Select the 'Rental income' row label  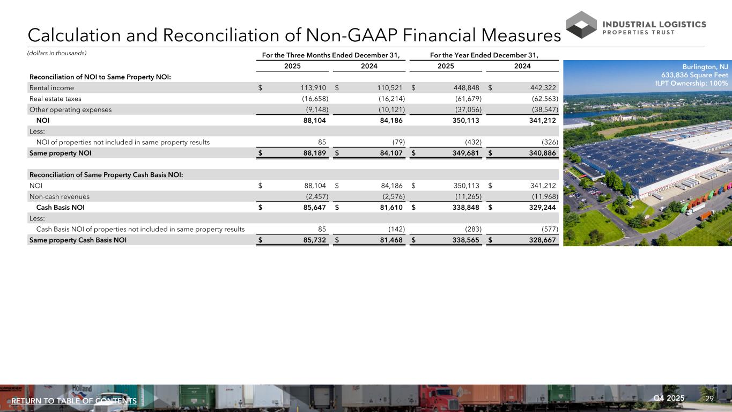[x=51, y=88]
